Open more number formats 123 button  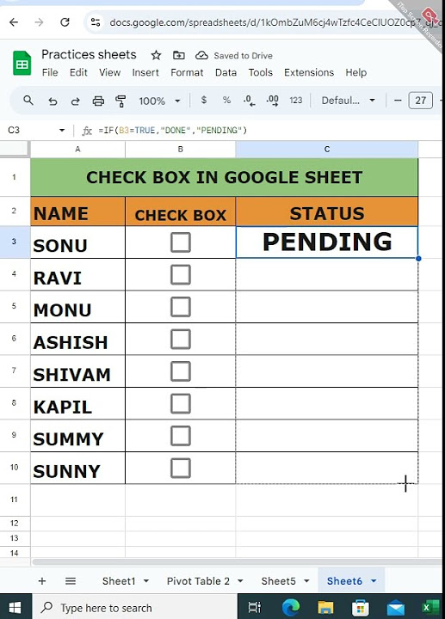[295, 101]
